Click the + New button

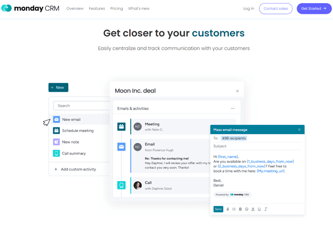point(58,88)
